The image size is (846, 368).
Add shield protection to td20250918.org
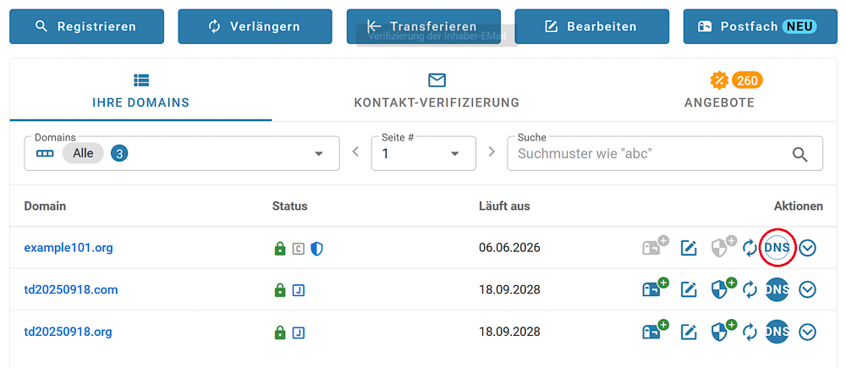(x=721, y=332)
